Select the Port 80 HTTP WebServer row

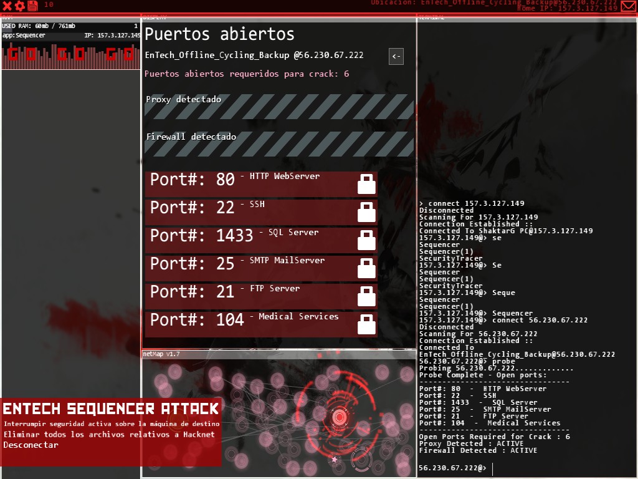pyautogui.click(x=261, y=184)
